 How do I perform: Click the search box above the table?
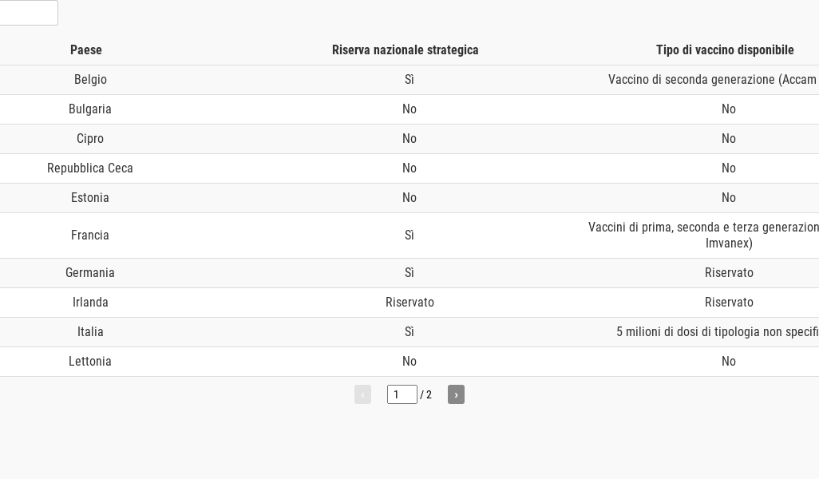point(28,13)
